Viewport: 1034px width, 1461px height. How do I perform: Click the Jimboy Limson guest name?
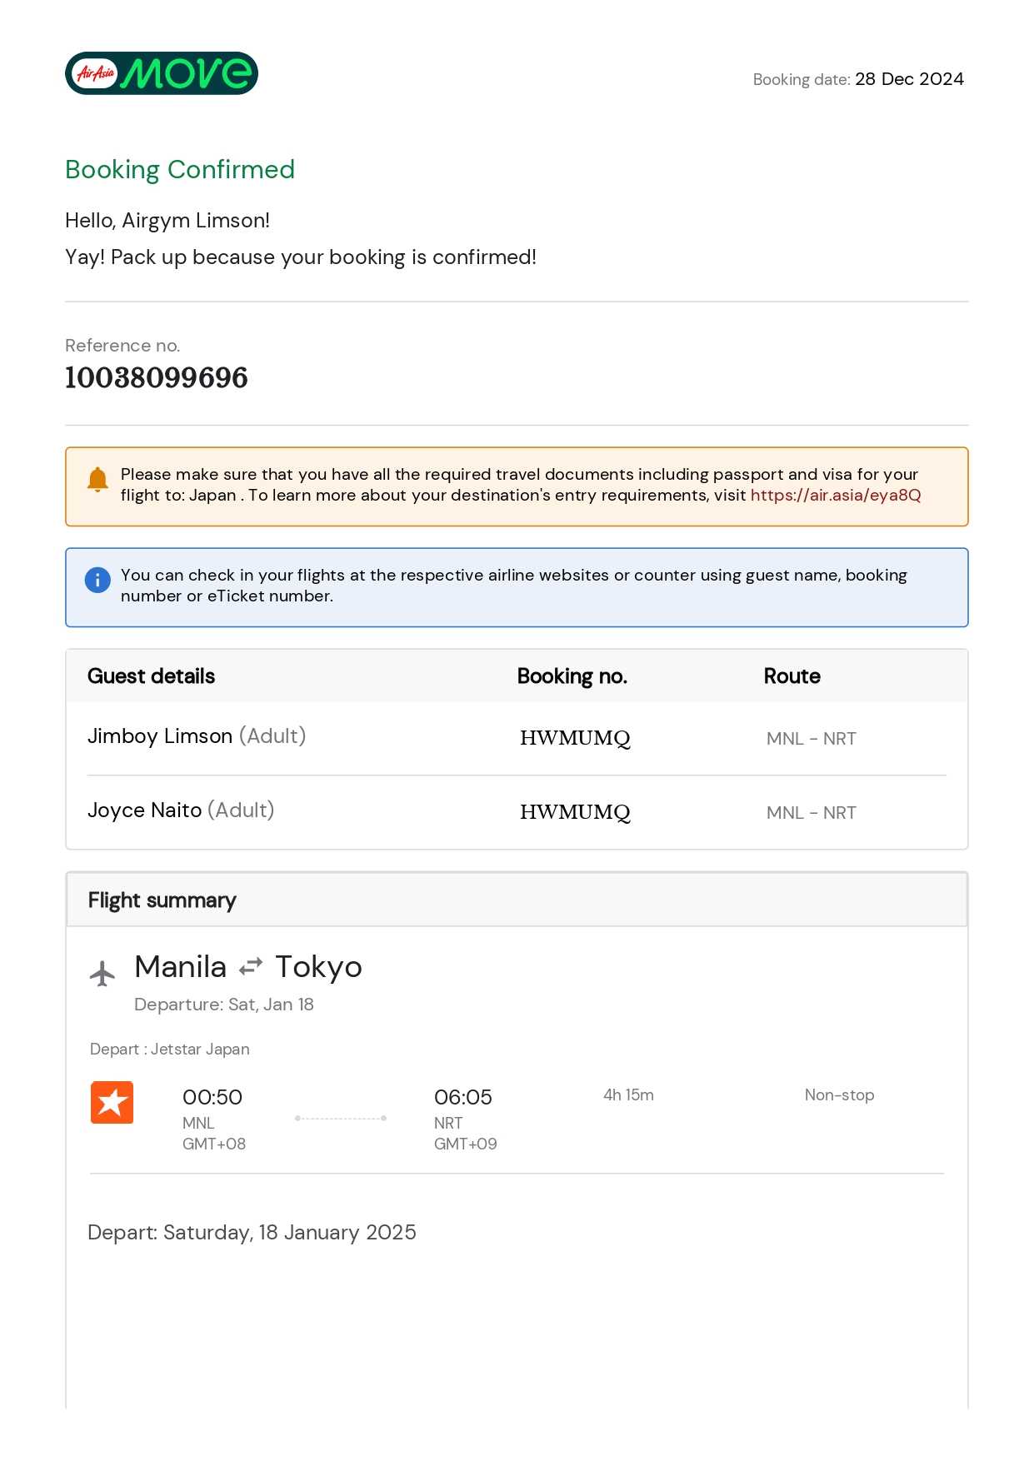(160, 736)
